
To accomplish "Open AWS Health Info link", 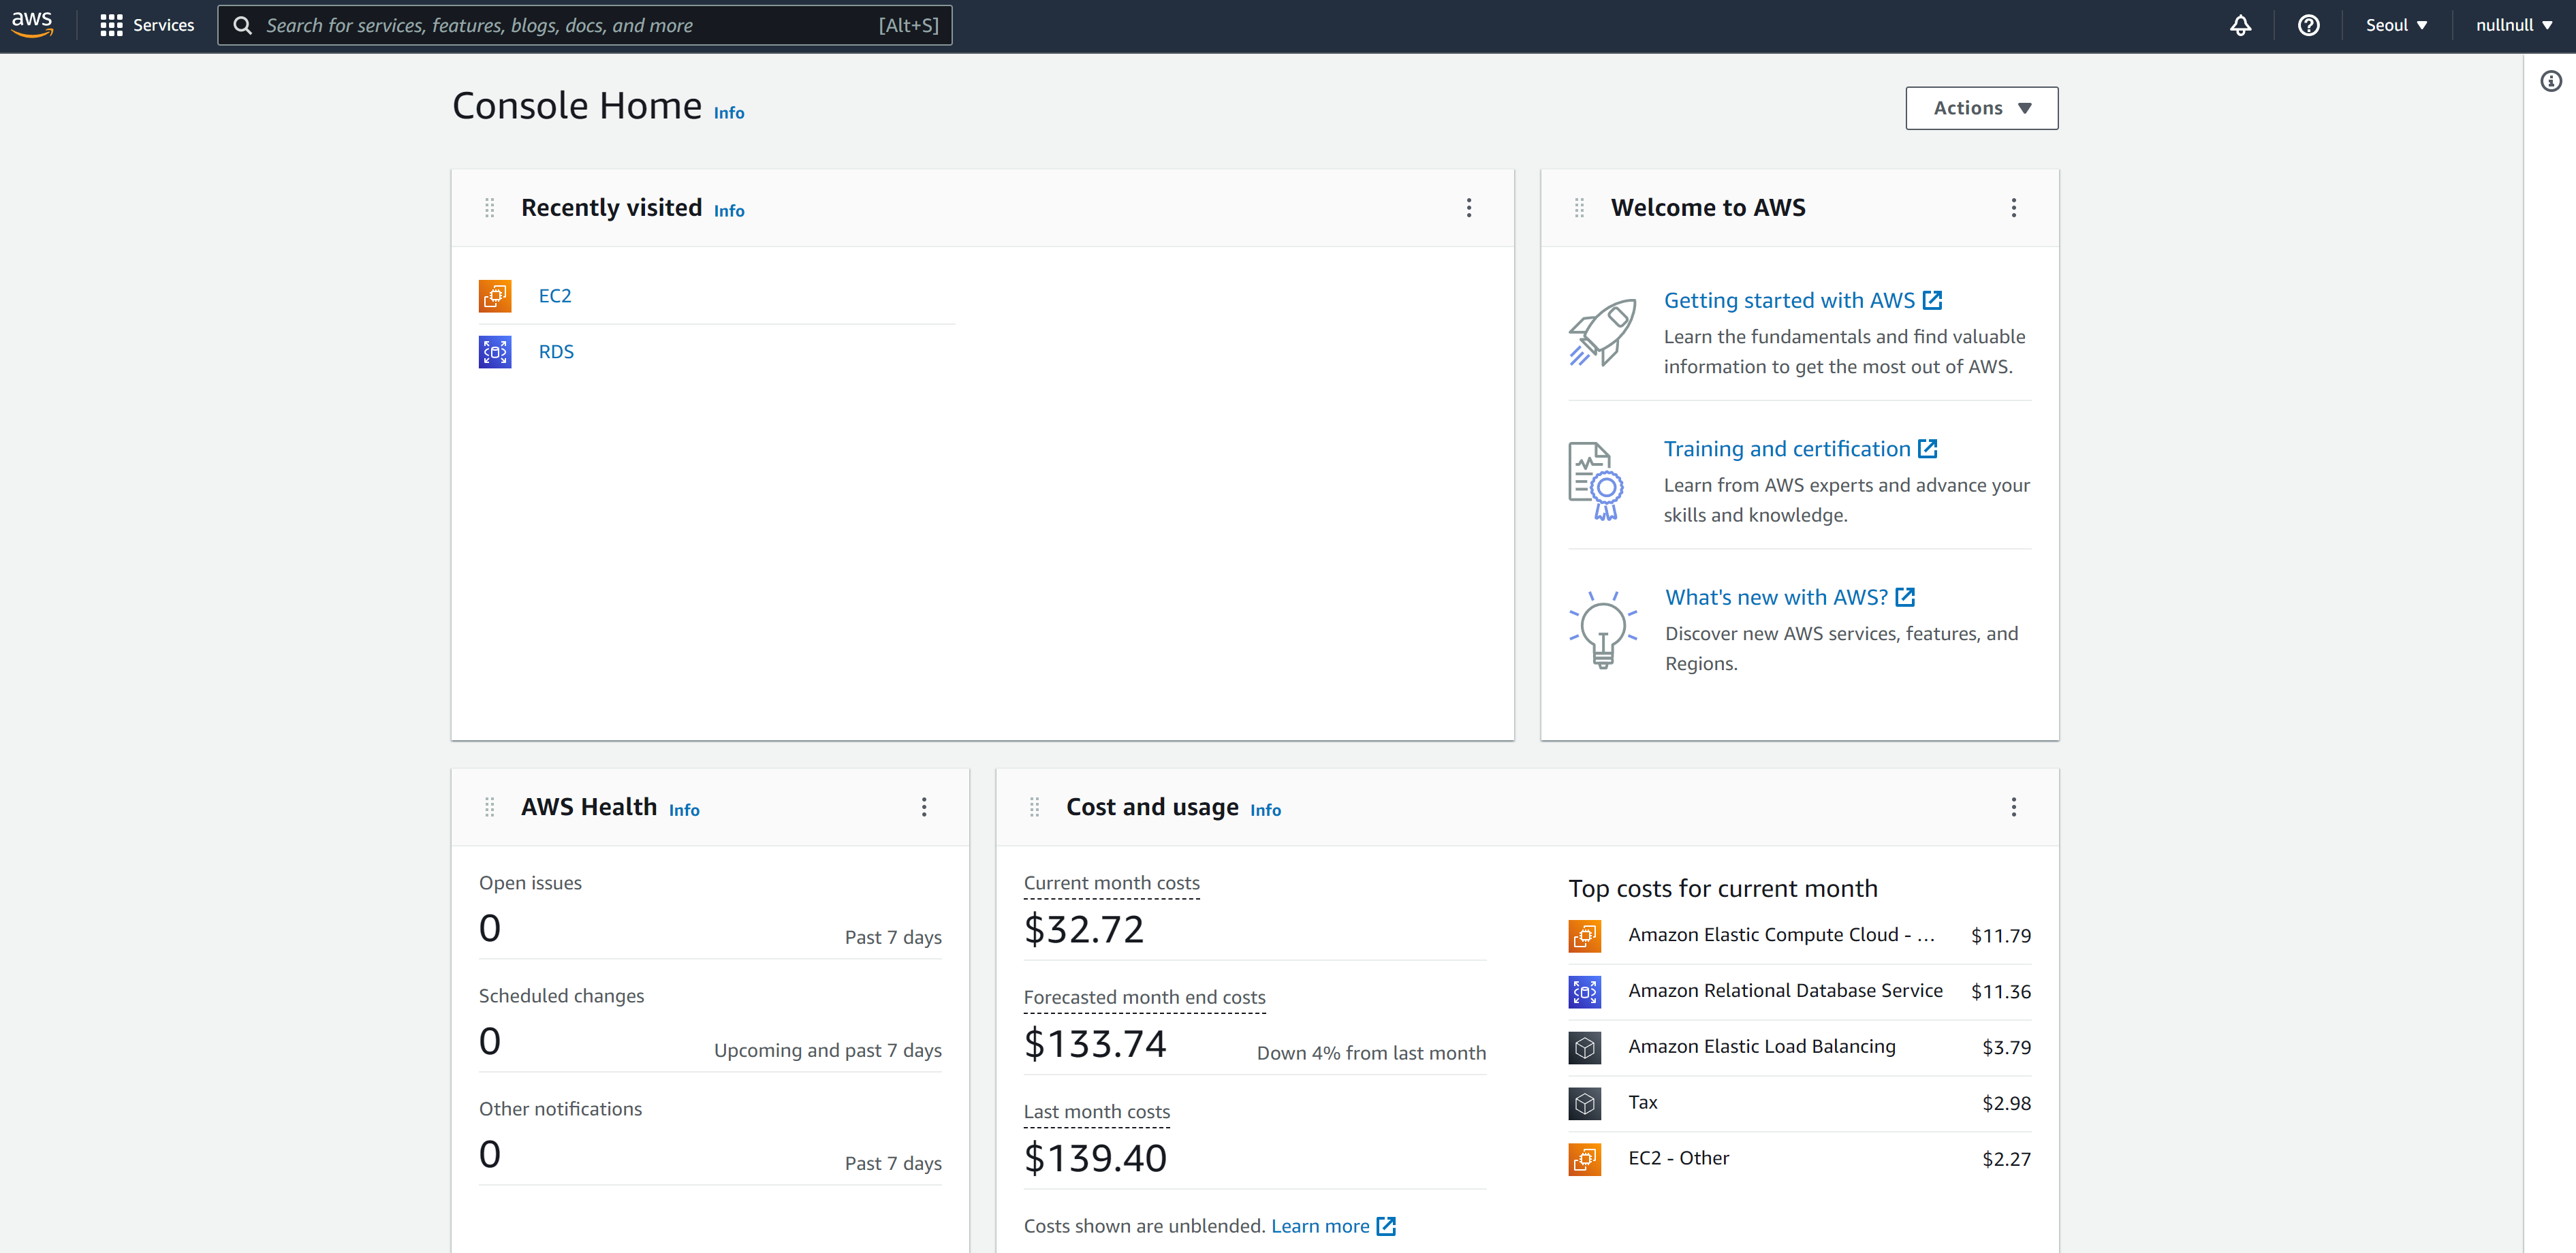I will click(684, 810).
